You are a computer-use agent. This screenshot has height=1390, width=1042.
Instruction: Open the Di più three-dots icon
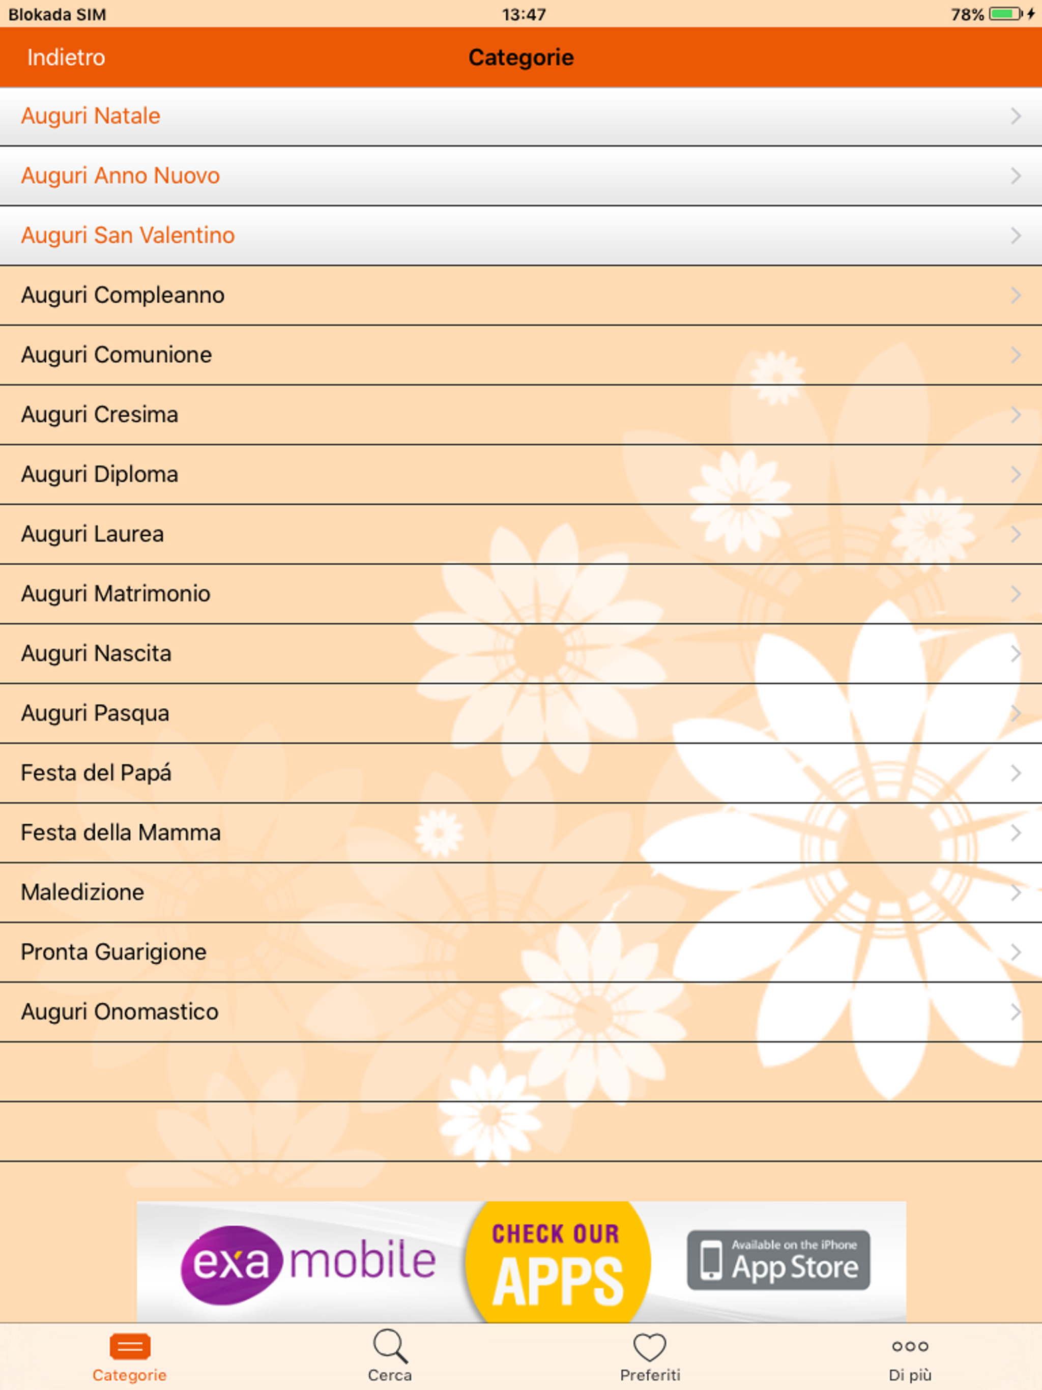909,1346
